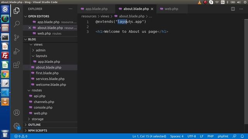
Task: Launch Google Chrome from the dock
Action: tap(5, 74)
